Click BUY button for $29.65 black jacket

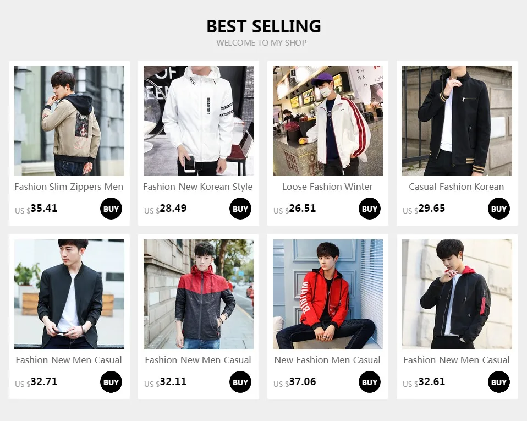click(499, 209)
